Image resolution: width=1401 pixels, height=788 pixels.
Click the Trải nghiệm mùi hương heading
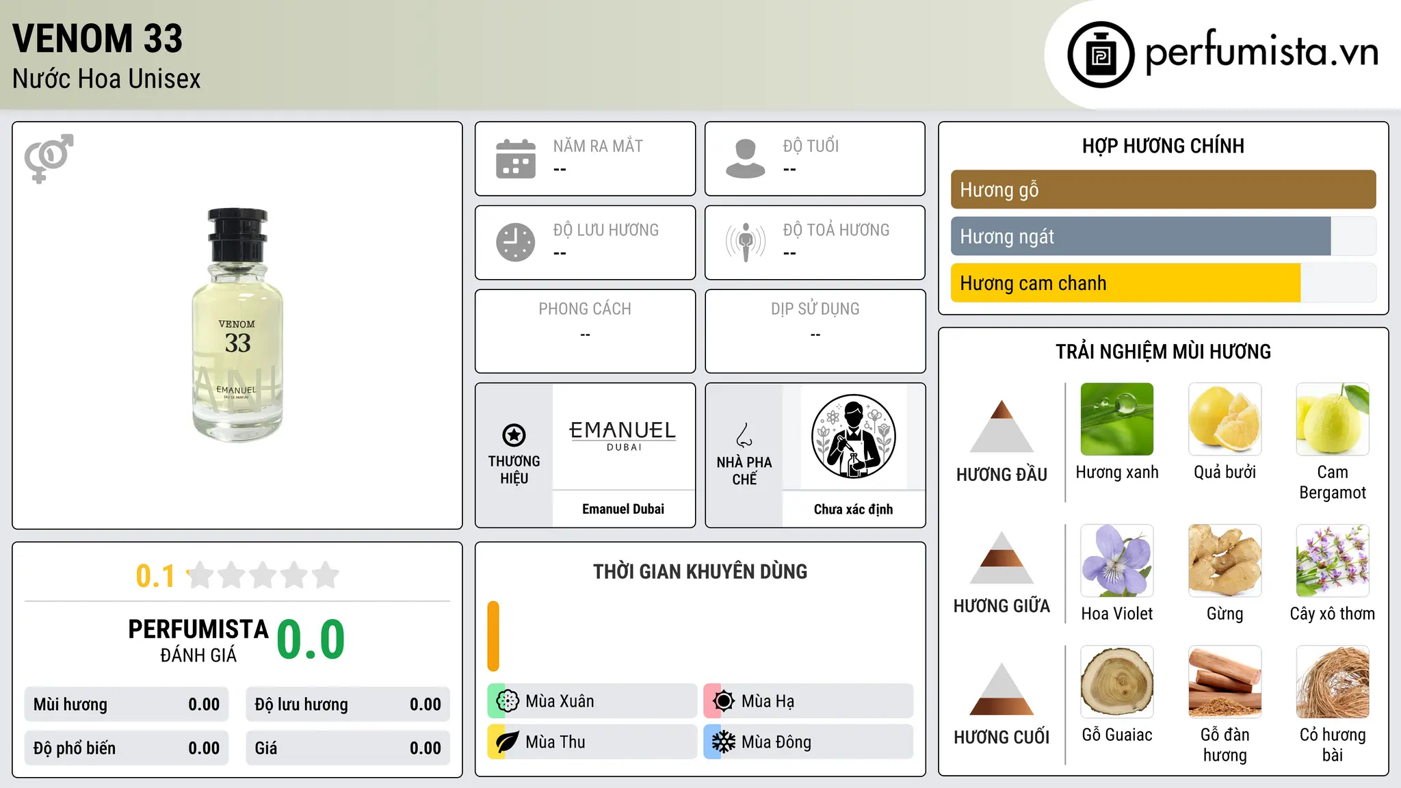click(x=1163, y=352)
